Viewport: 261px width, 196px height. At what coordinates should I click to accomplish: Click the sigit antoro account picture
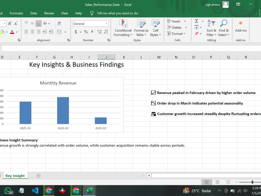226,4
